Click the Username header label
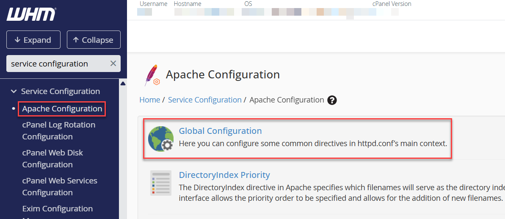 click(x=154, y=4)
